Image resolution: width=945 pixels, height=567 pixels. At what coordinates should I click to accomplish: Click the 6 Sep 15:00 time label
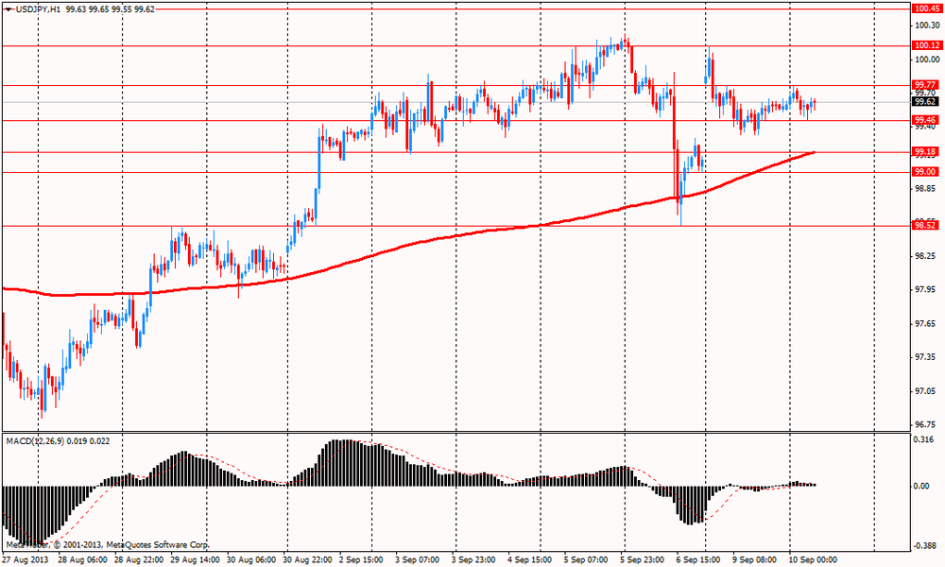699,559
